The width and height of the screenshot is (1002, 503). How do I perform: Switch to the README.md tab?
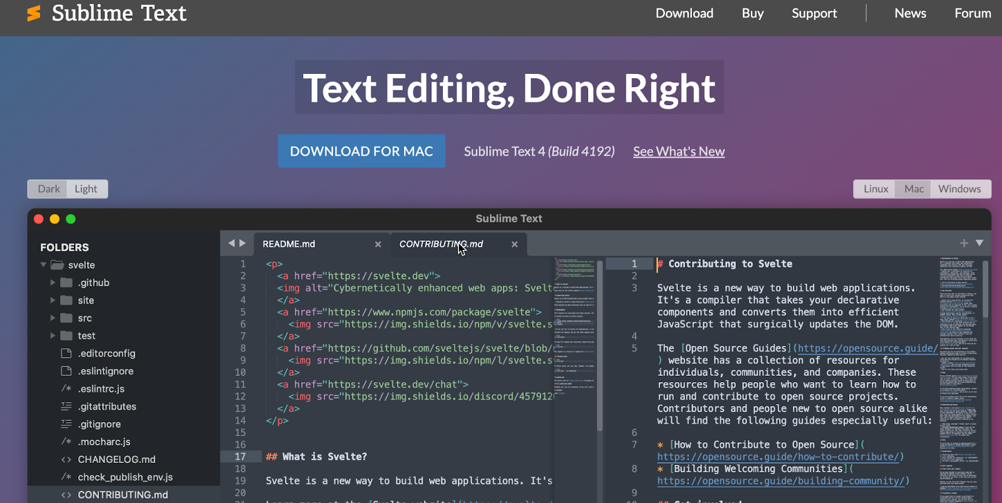point(289,244)
